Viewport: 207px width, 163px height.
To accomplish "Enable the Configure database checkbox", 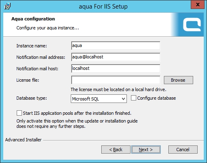I will [133, 98].
